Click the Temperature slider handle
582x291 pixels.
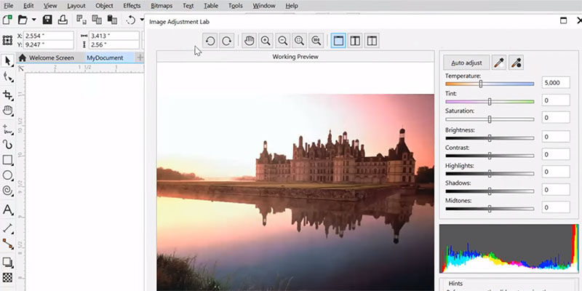coord(480,84)
